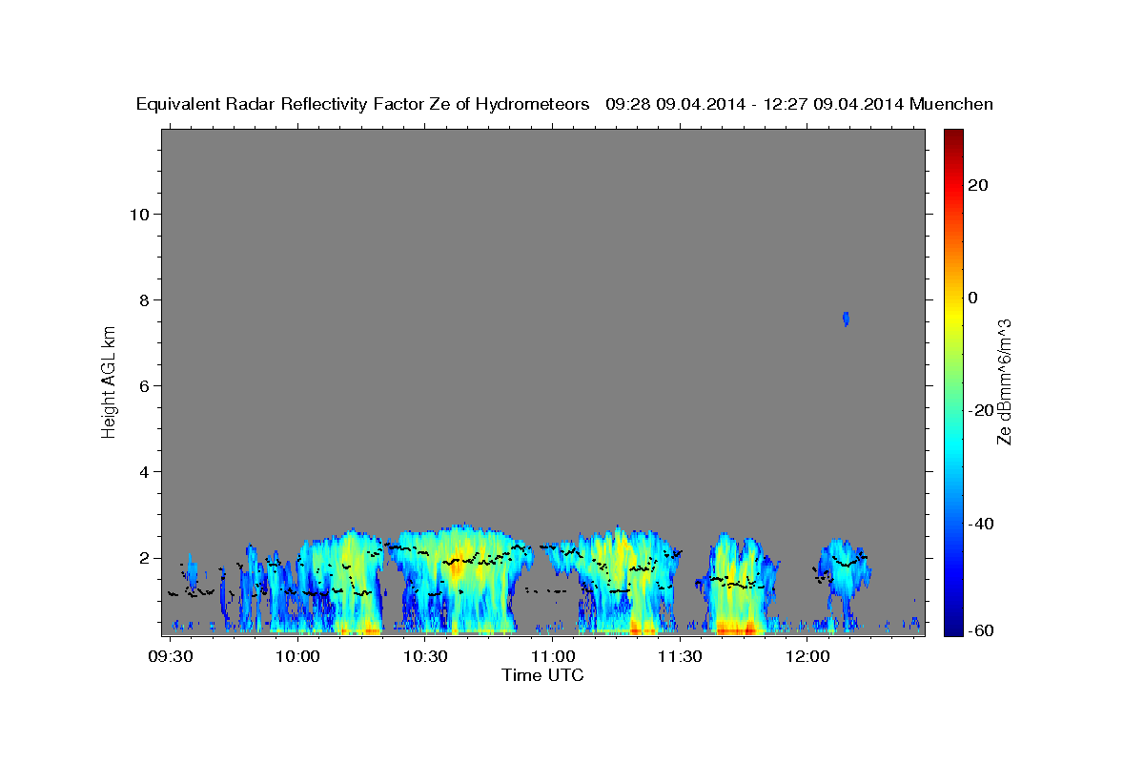
Task: Click the red ground echo near 11:45
Action: tap(735, 628)
